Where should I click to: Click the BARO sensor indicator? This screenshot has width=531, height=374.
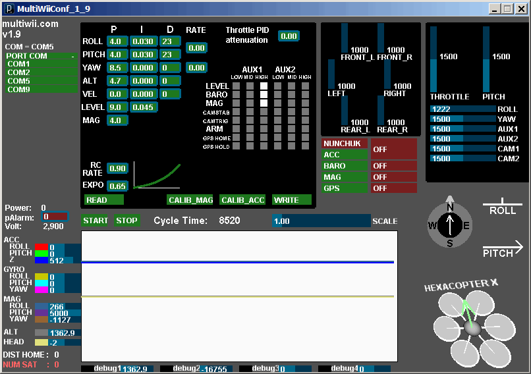coord(345,166)
